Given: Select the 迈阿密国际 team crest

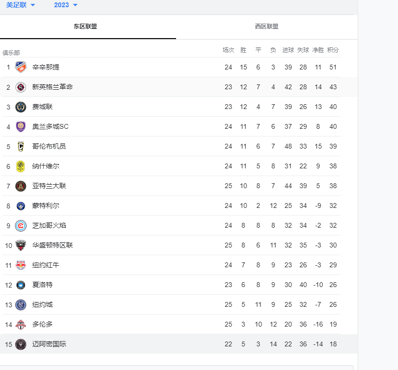Looking at the screenshot, I should pyautogui.click(x=21, y=344).
